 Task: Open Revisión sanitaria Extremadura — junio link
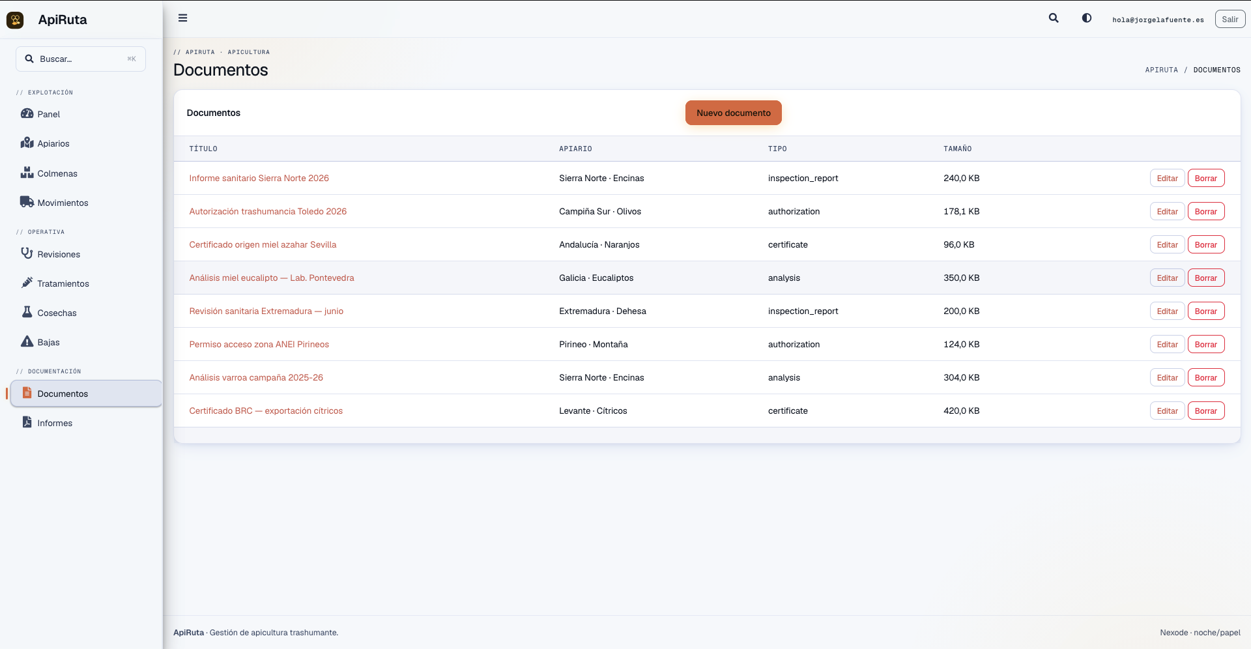tap(266, 311)
